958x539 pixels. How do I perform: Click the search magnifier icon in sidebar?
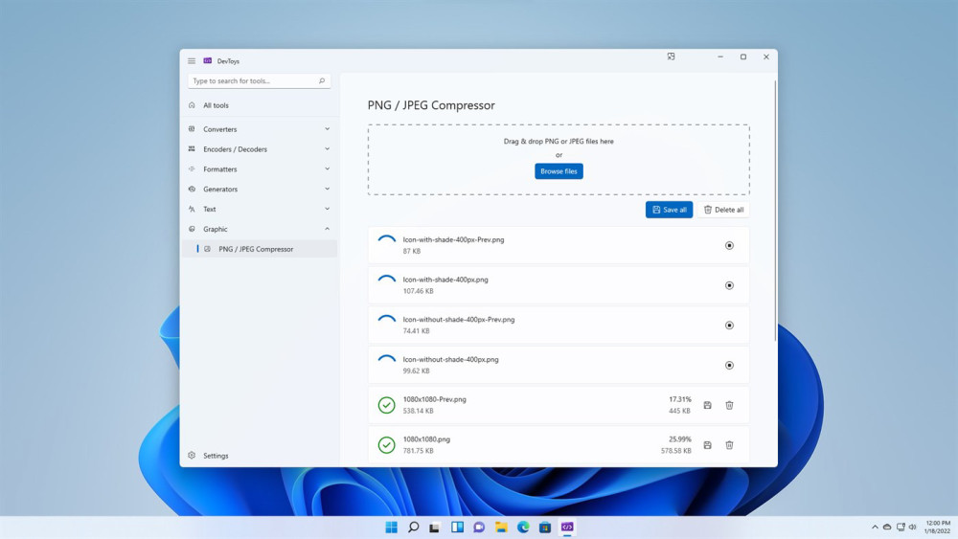[322, 81]
